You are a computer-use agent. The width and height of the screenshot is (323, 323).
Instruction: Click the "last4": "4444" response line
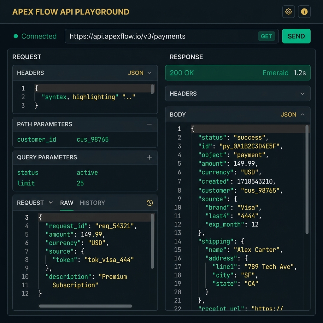233,216
